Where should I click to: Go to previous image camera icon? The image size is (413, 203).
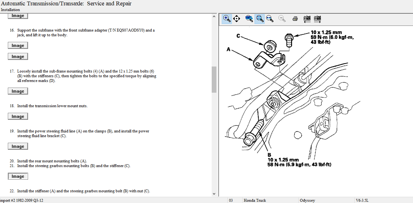(x=307, y=19)
